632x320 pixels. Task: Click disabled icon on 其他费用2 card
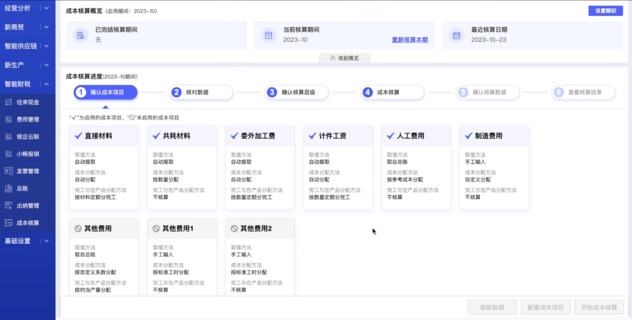click(235, 229)
